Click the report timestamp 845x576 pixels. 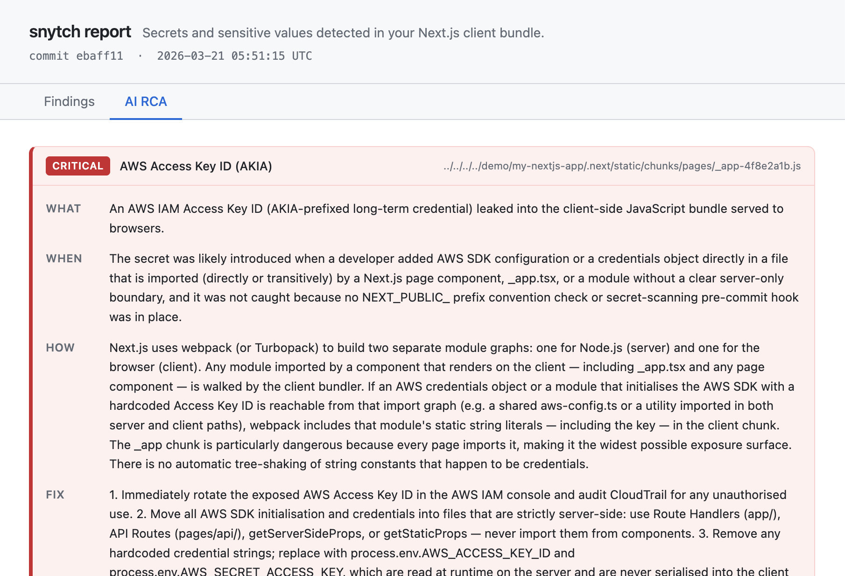click(x=234, y=56)
